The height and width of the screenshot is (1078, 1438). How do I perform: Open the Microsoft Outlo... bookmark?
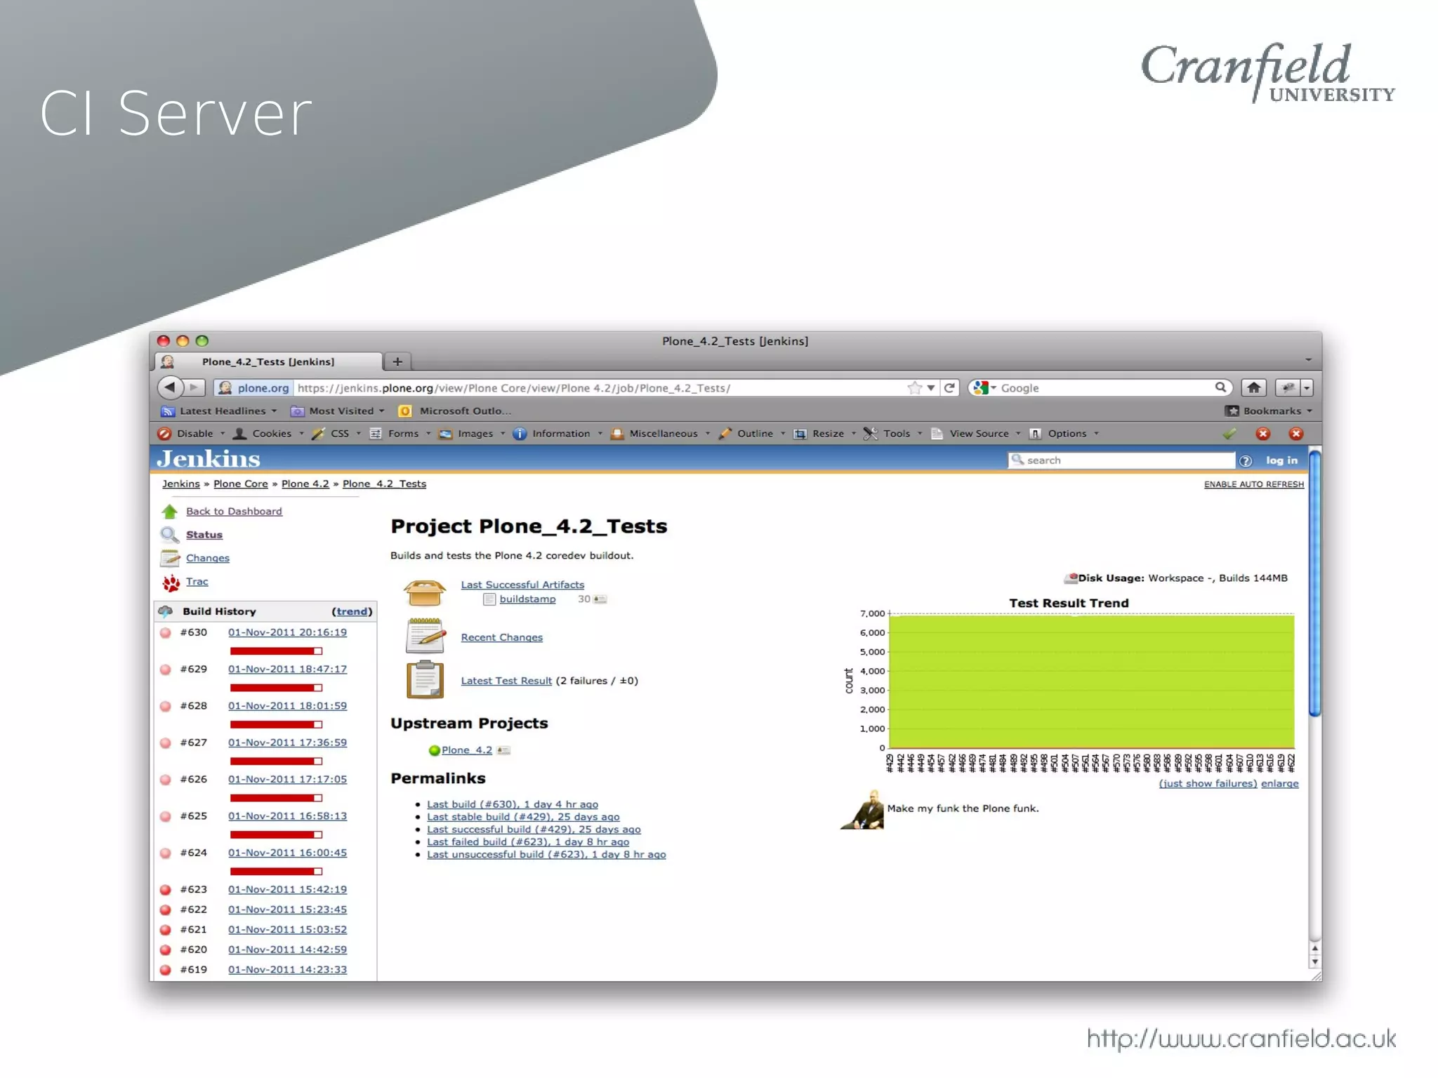[x=455, y=411]
